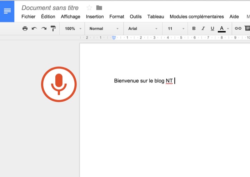
Task: Open the text color picker
Action: tap(222, 29)
